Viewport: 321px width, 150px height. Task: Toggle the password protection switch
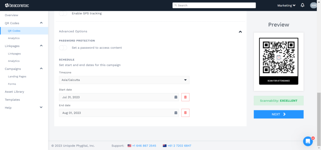pyautogui.click(x=63, y=48)
